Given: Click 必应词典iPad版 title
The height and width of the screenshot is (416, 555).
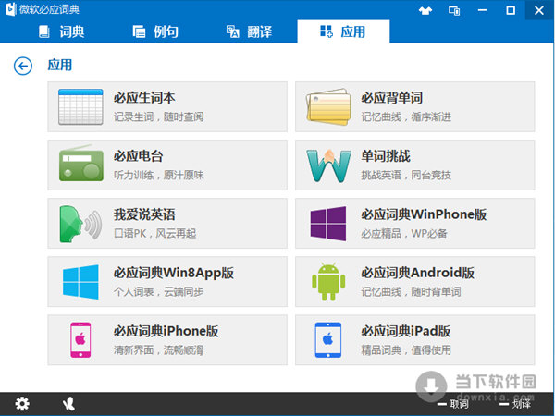Looking at the screenshot, I should click(406, 331).
